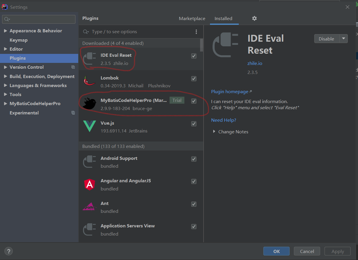Image resolution: width=358 pixels, height=260 pixels.
Task: Expand the Version Control tree arrow
Action: pos(6,67)
